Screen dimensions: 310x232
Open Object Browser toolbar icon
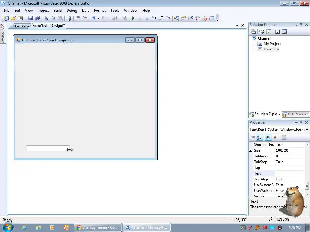pos(191,18)
